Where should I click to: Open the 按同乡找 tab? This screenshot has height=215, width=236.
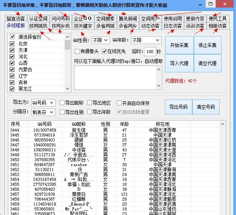(60, 26)
